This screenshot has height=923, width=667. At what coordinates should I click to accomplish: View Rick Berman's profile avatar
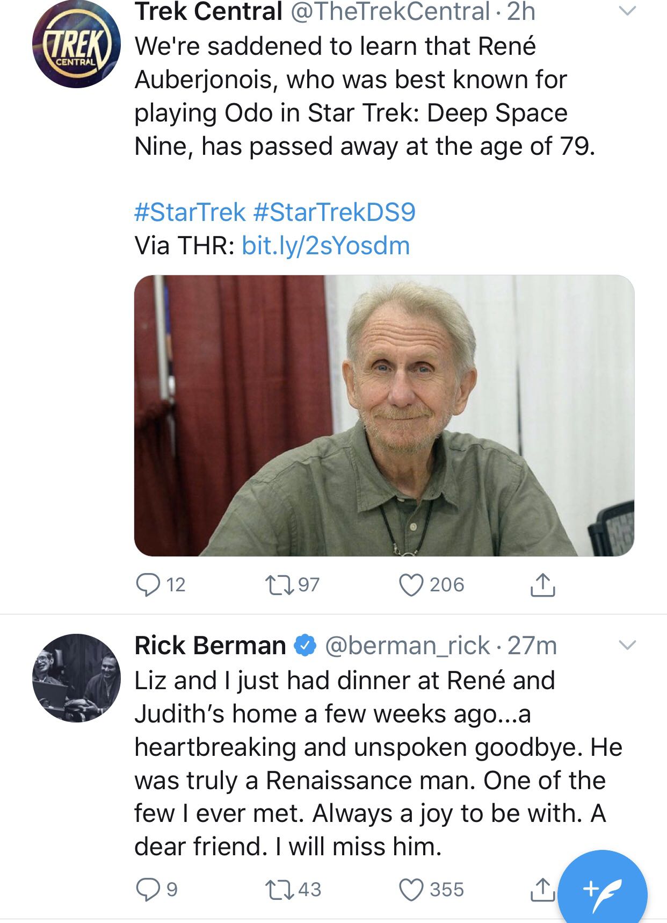(x=76, y=677)
